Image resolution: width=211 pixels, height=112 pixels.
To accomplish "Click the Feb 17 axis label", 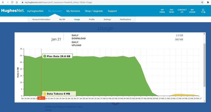I will click(199, 98).
